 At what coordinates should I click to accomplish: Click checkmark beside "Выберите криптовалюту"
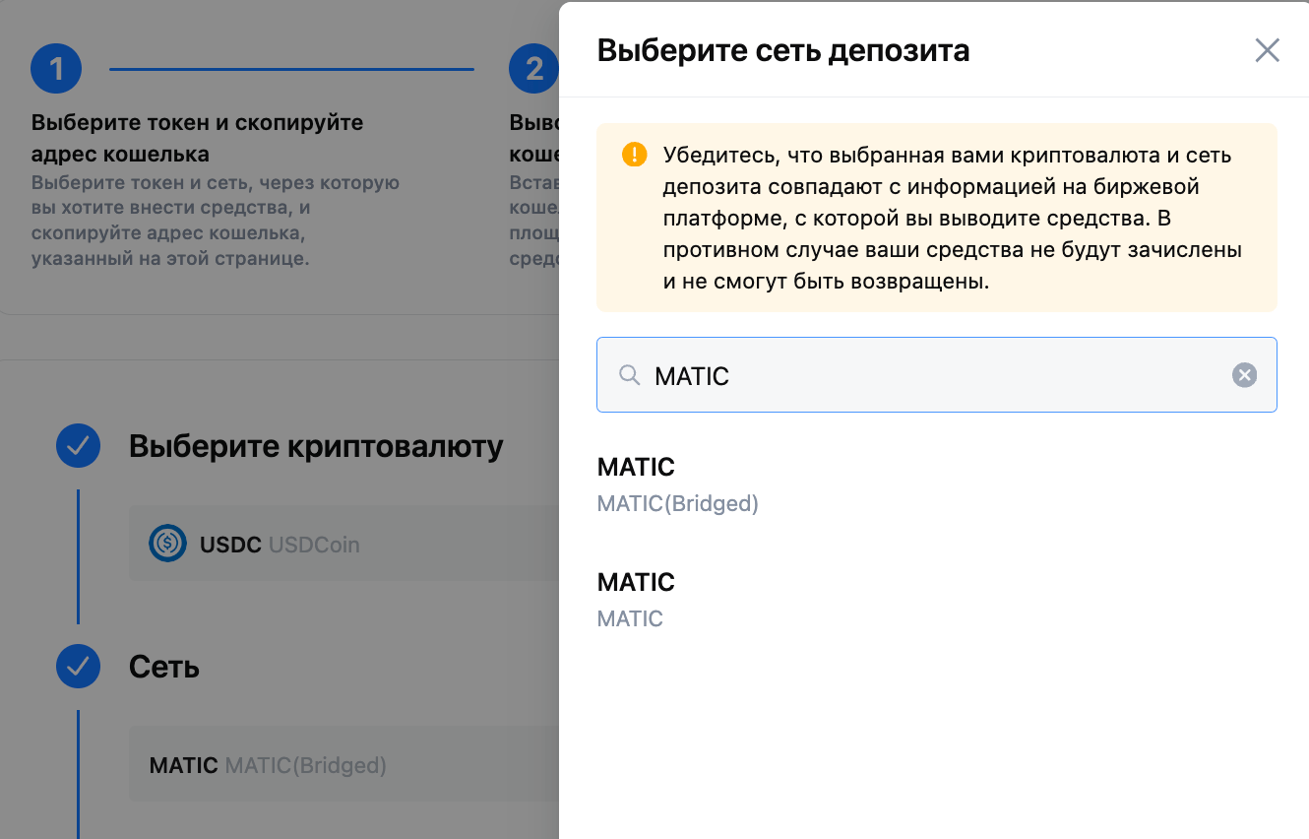(78, 446)
